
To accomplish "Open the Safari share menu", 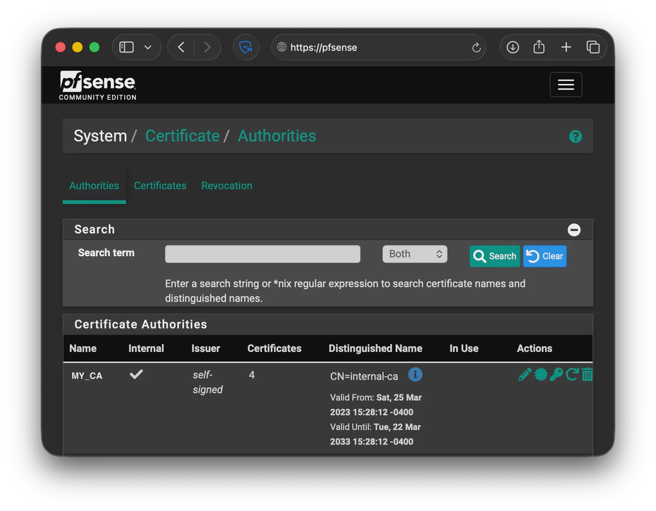I will tap(538, 47).
